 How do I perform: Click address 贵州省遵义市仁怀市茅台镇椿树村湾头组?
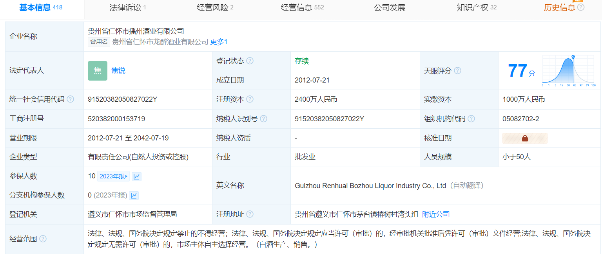pyautogui.click(x=357, y=214)
